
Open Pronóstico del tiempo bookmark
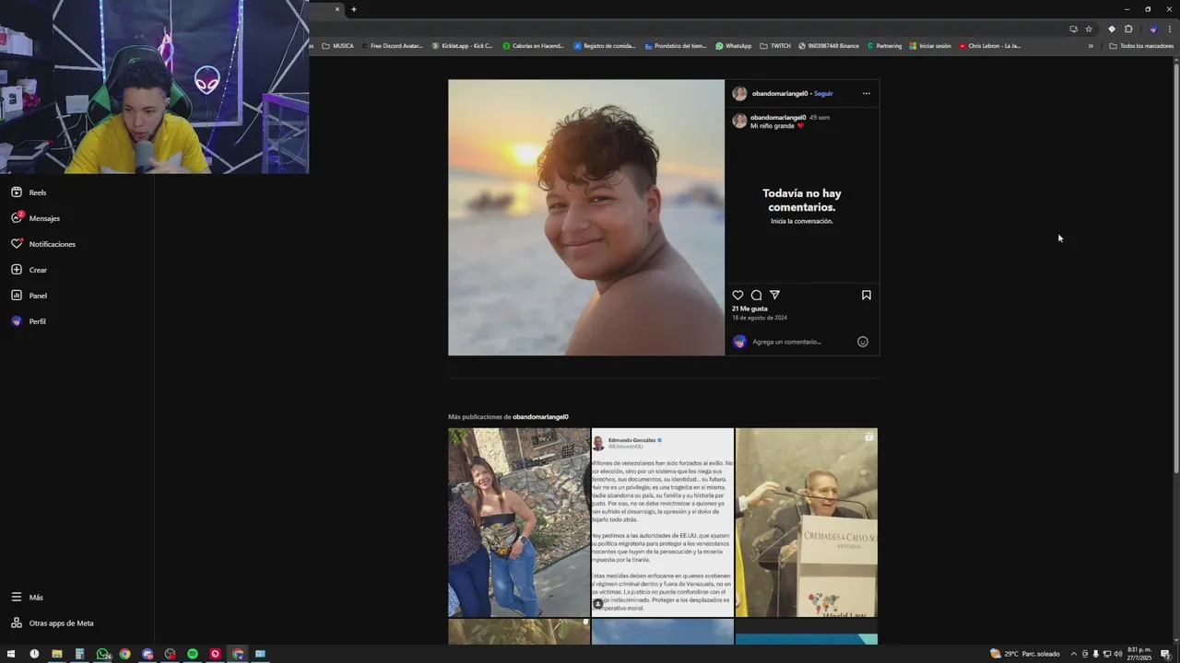pos(676,46)
